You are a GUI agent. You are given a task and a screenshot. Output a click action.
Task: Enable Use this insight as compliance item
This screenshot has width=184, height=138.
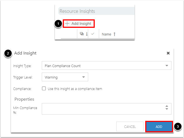click(44, 88)
